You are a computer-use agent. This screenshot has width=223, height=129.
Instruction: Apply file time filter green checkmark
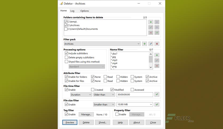[x=157, y=94]
